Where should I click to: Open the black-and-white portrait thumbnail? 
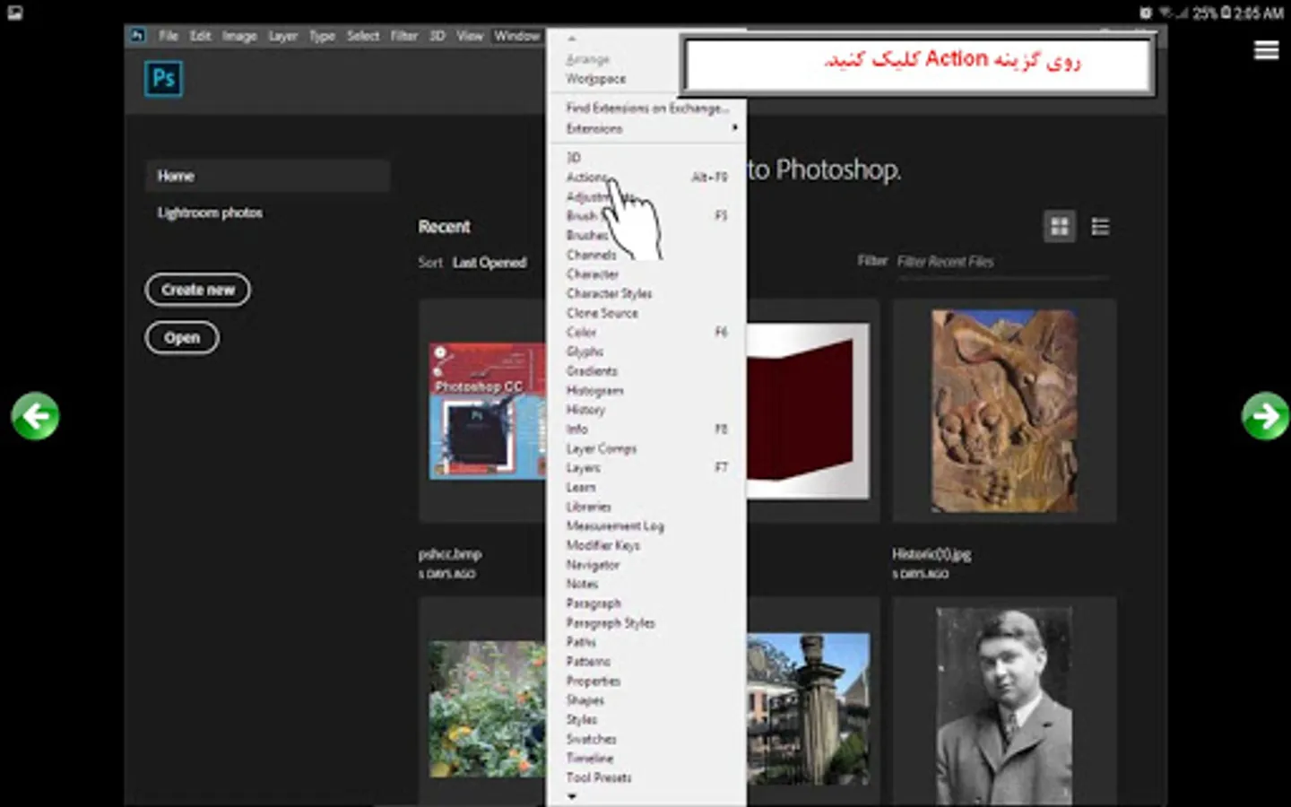(1005, 705)
